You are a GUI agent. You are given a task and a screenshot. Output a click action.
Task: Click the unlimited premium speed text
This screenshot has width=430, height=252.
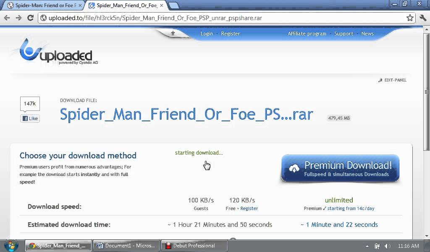click(339, 200)
